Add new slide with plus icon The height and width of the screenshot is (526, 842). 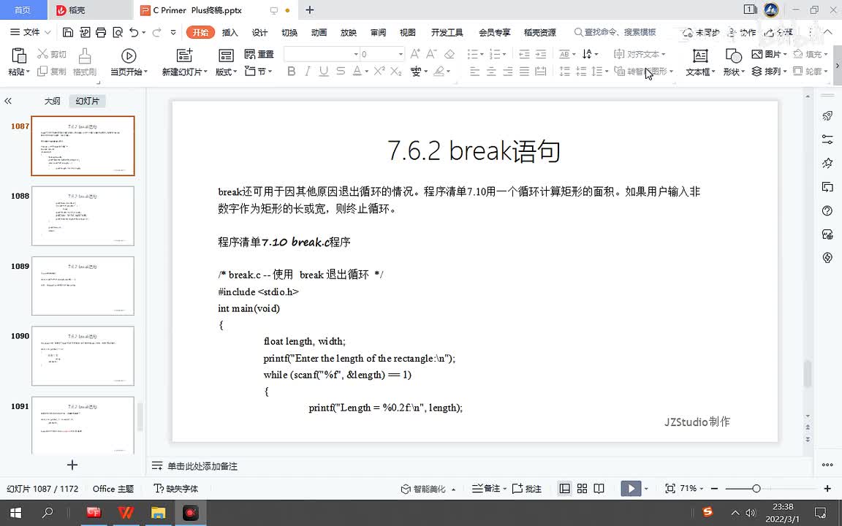pyautogui.click(x=72, y=465)
